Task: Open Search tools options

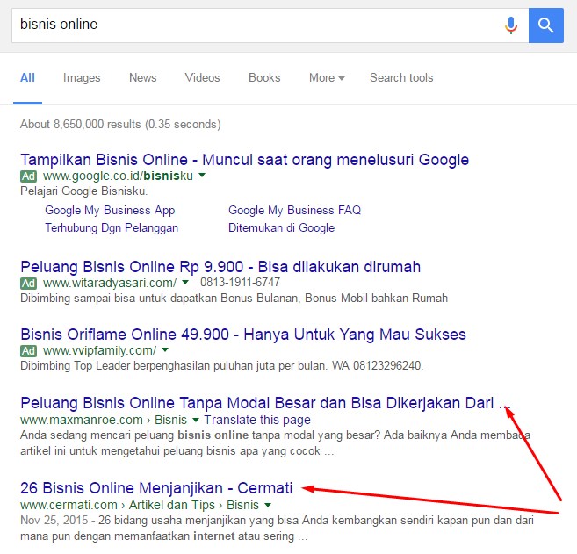Action: click(401, 77)
